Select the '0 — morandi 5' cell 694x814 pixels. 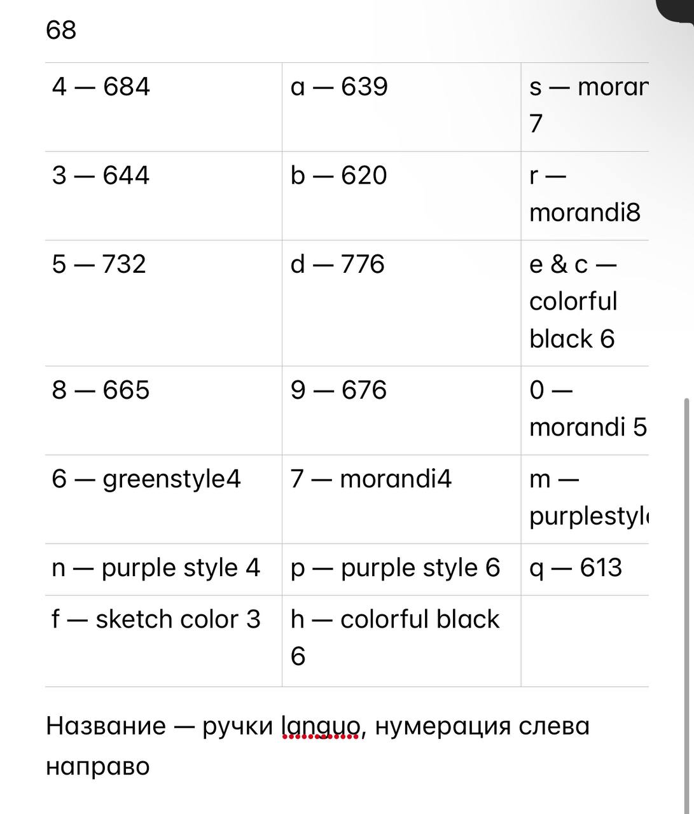coord(585,411)
